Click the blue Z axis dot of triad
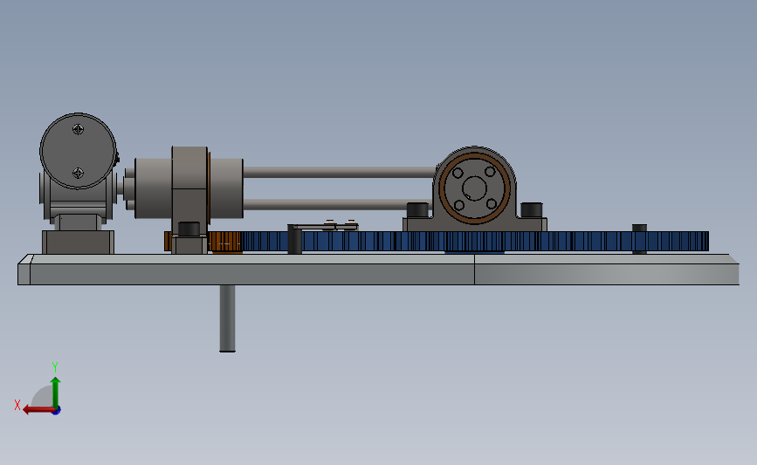This screenshot has width=757, height=465. pyautogui.click(x=57, y=411)
